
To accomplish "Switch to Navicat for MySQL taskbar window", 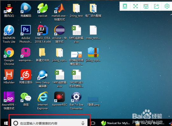I will pos(115,123).
